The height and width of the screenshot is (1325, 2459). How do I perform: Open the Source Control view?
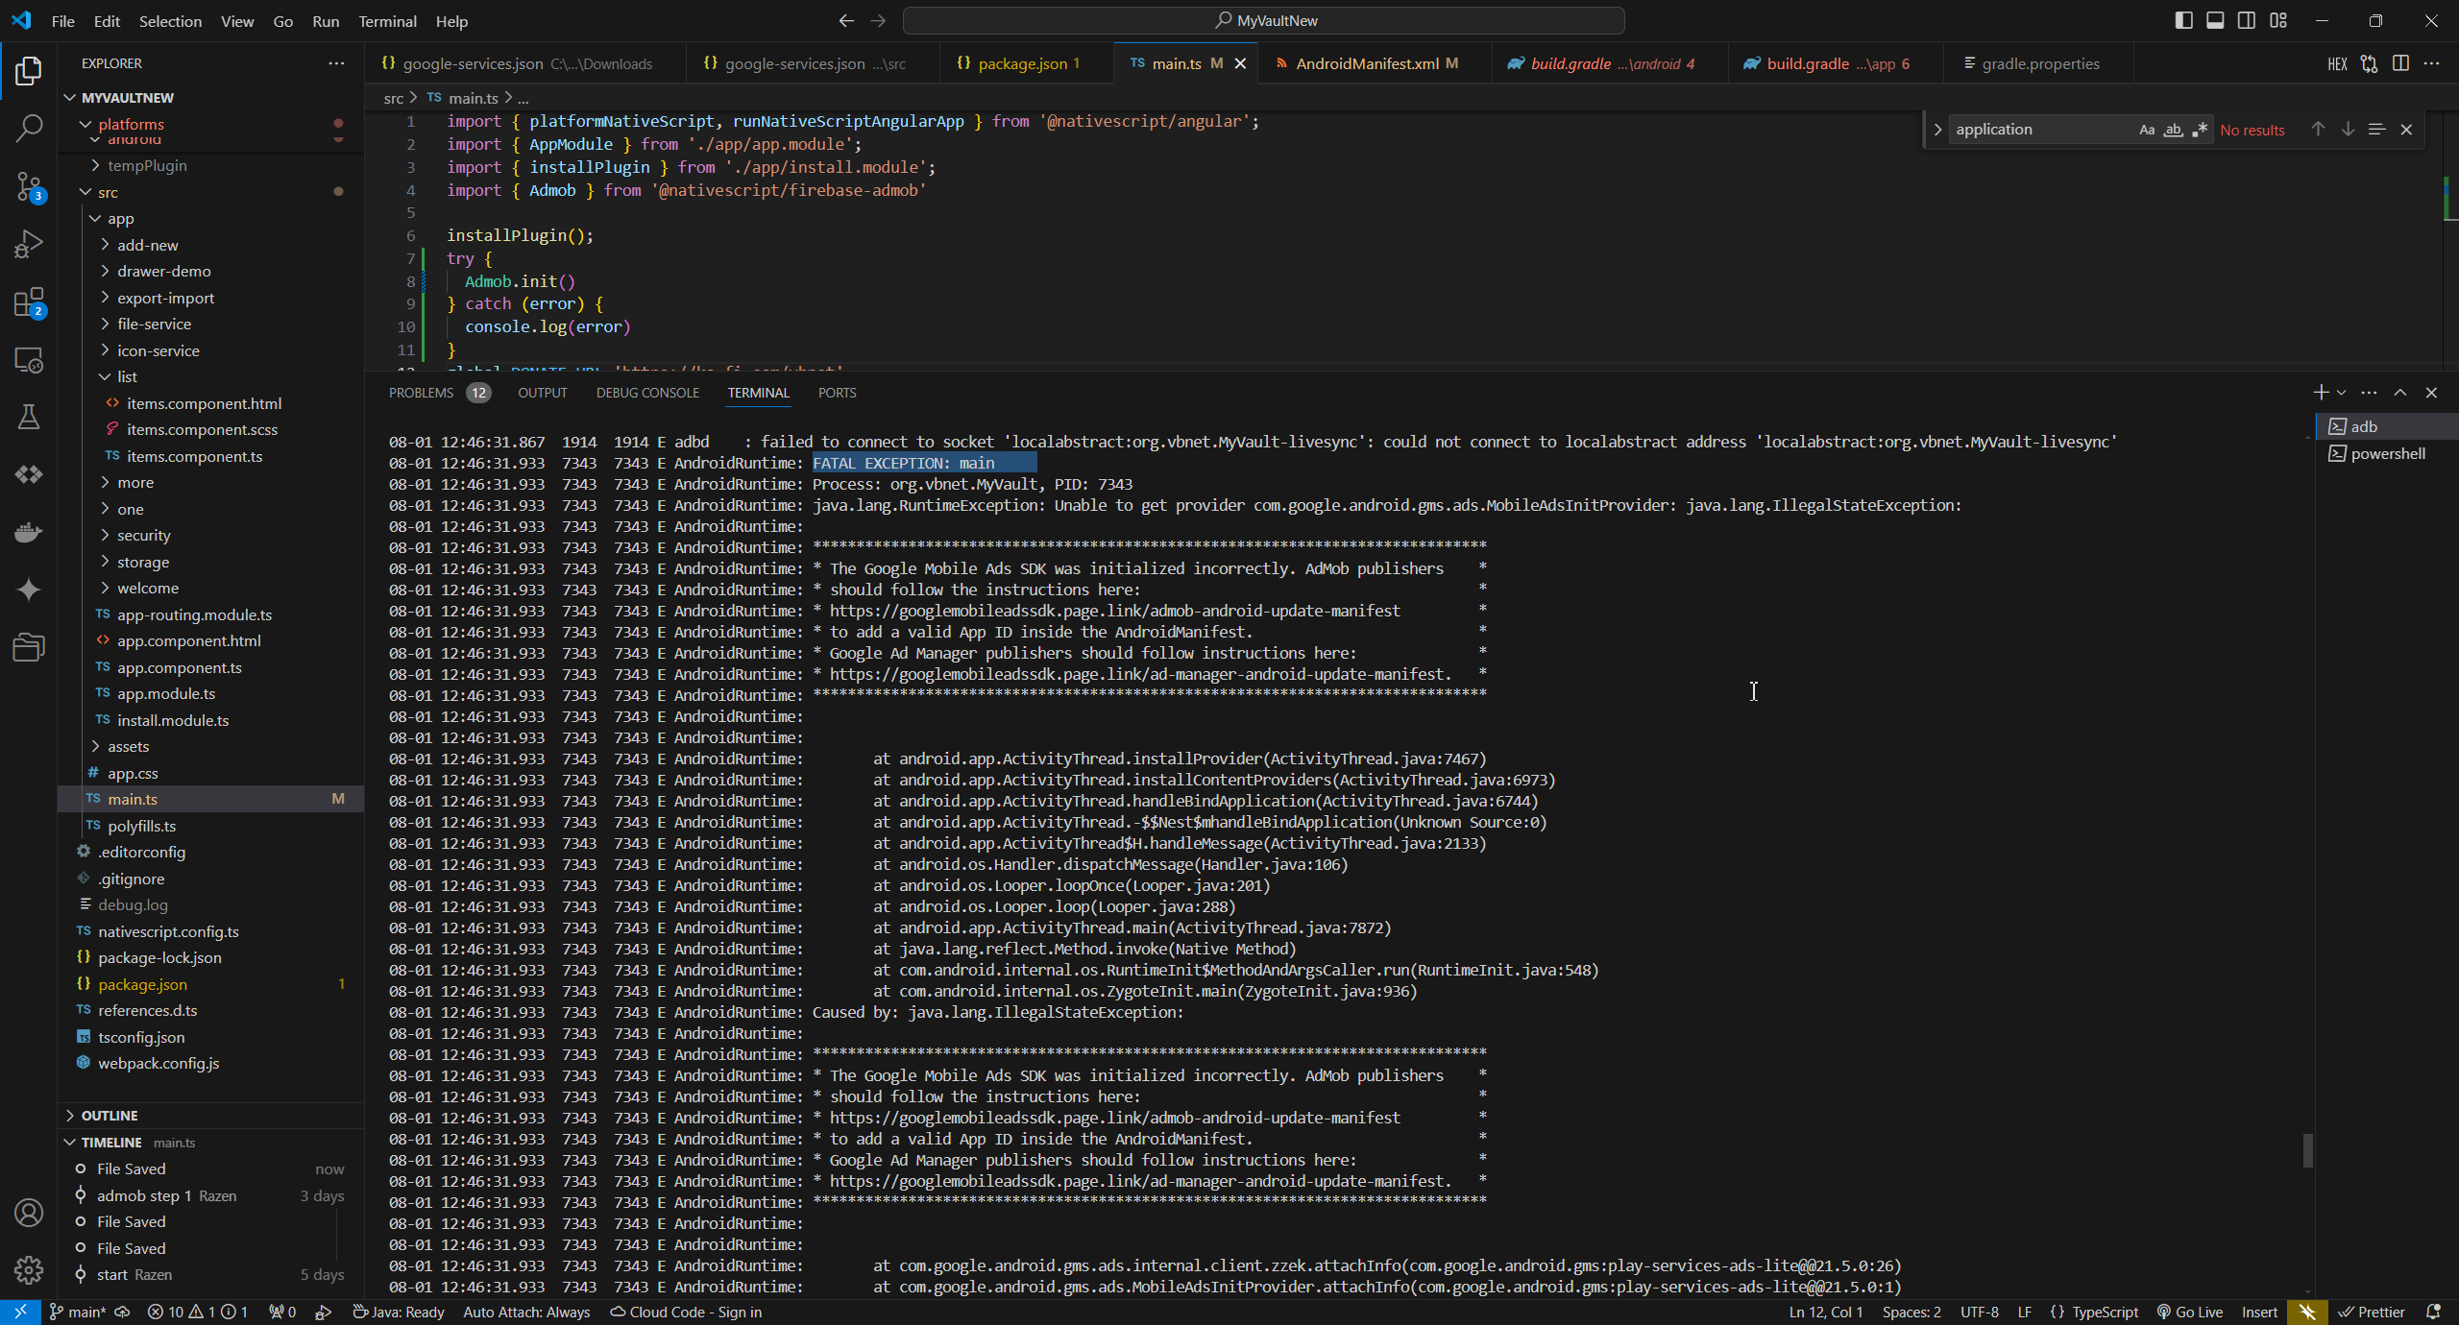[29, 185]
